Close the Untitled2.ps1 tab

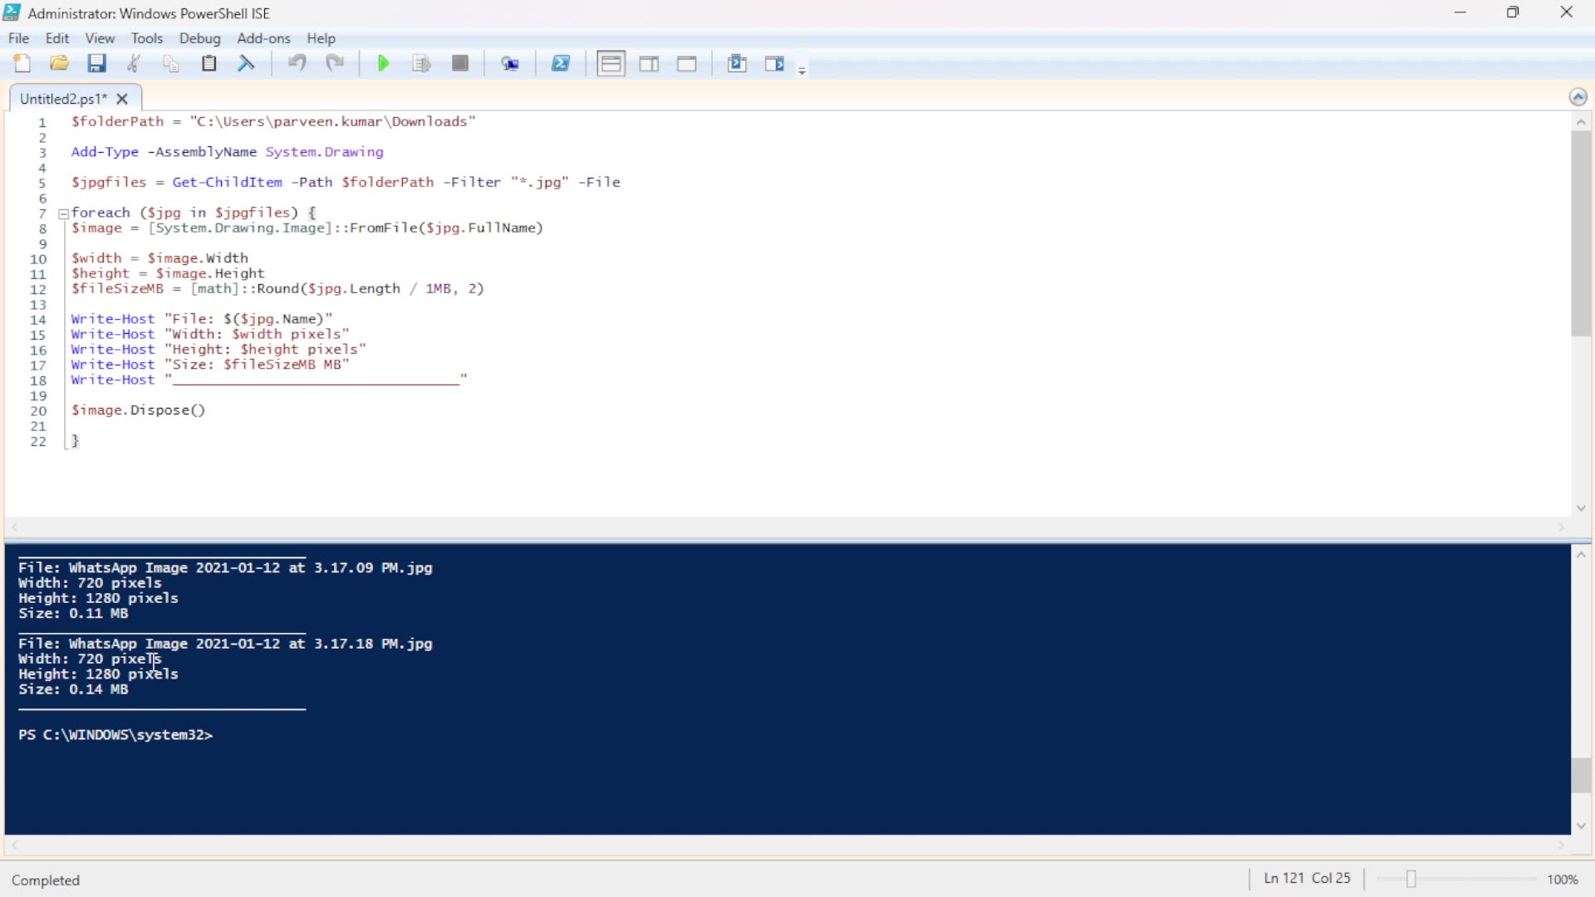(121, 99)
